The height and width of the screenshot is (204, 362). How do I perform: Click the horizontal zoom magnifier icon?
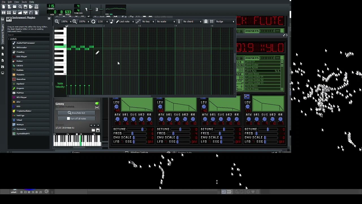click(x=57, y=22)
